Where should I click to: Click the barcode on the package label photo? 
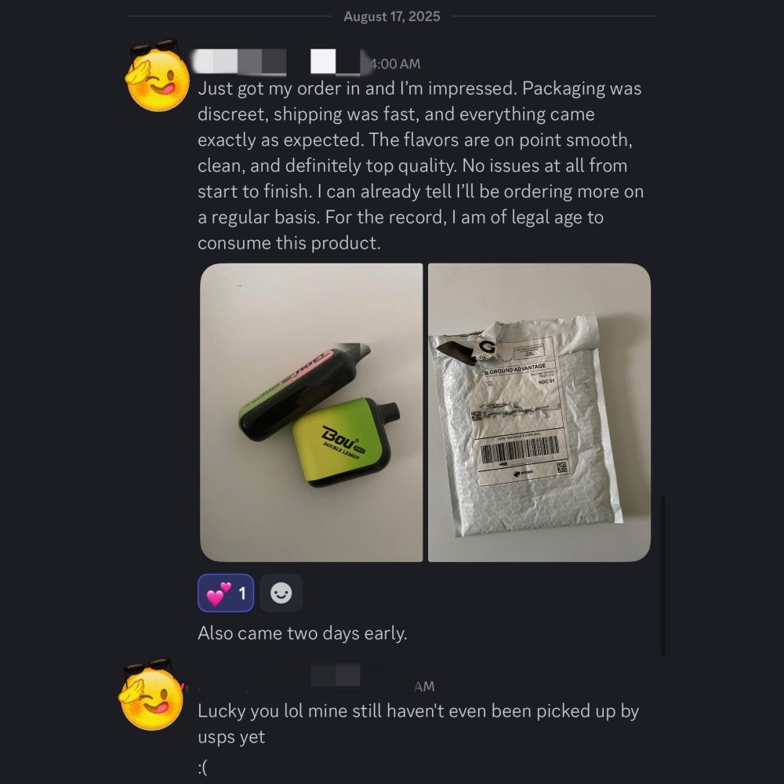pyautogui.click(x=520, y=448)
